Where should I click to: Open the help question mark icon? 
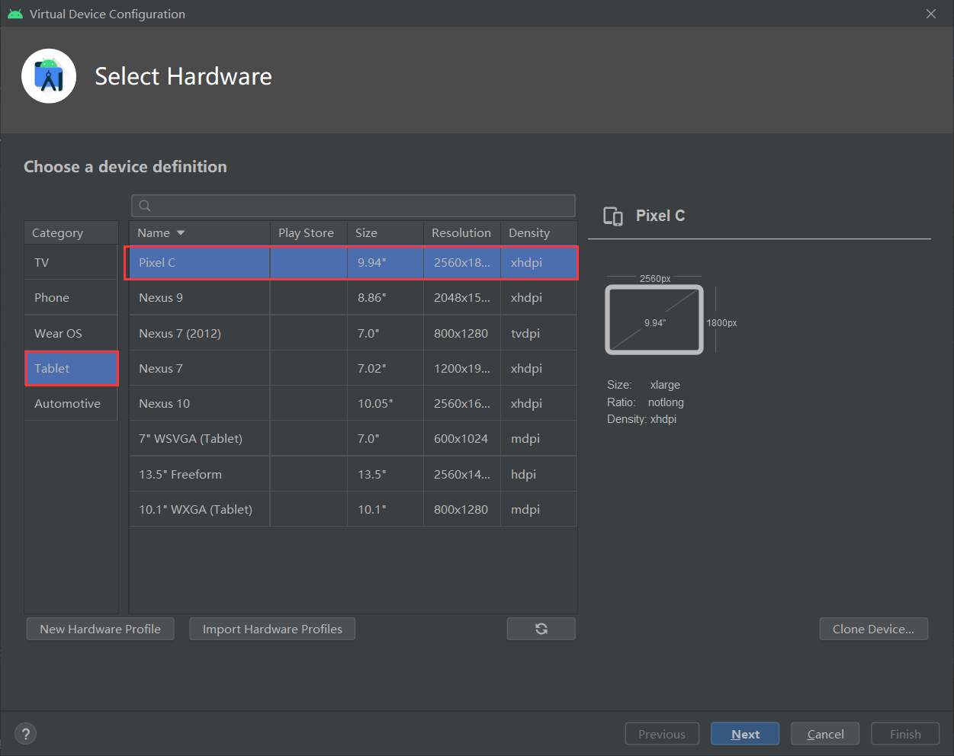click(26, 734)
